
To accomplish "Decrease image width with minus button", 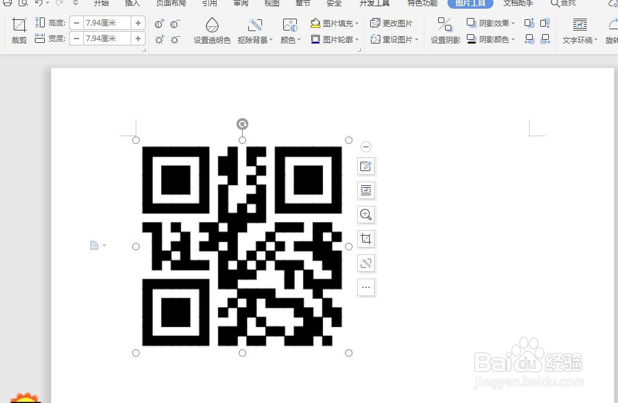I will [x=77, y=38].
